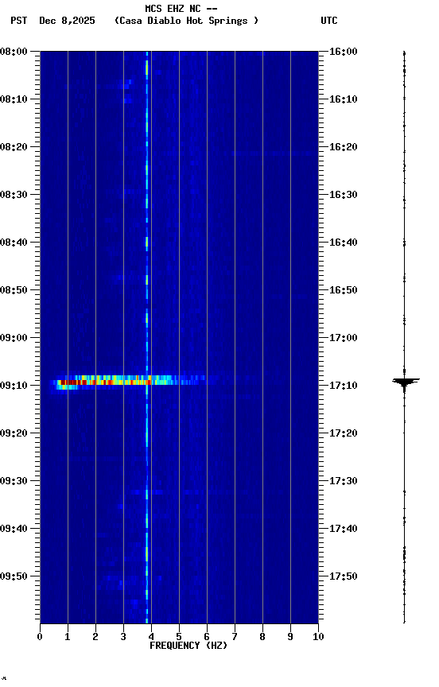439x687 pixels.
Task: Click the 'FREQUENCY (HZ)' axis title
Action: [x=188, y=646]
